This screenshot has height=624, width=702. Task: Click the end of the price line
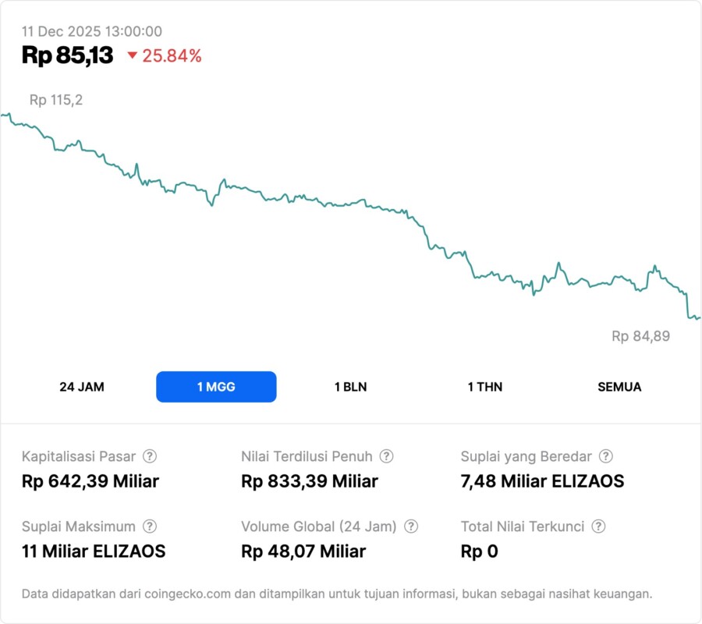tap(699, 317)
